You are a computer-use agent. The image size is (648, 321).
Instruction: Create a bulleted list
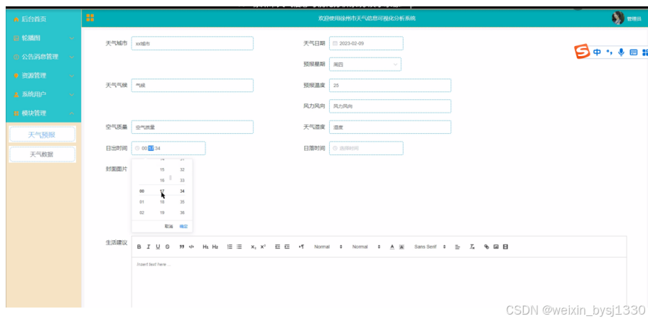pyautogui.click(x=239, y=247)
